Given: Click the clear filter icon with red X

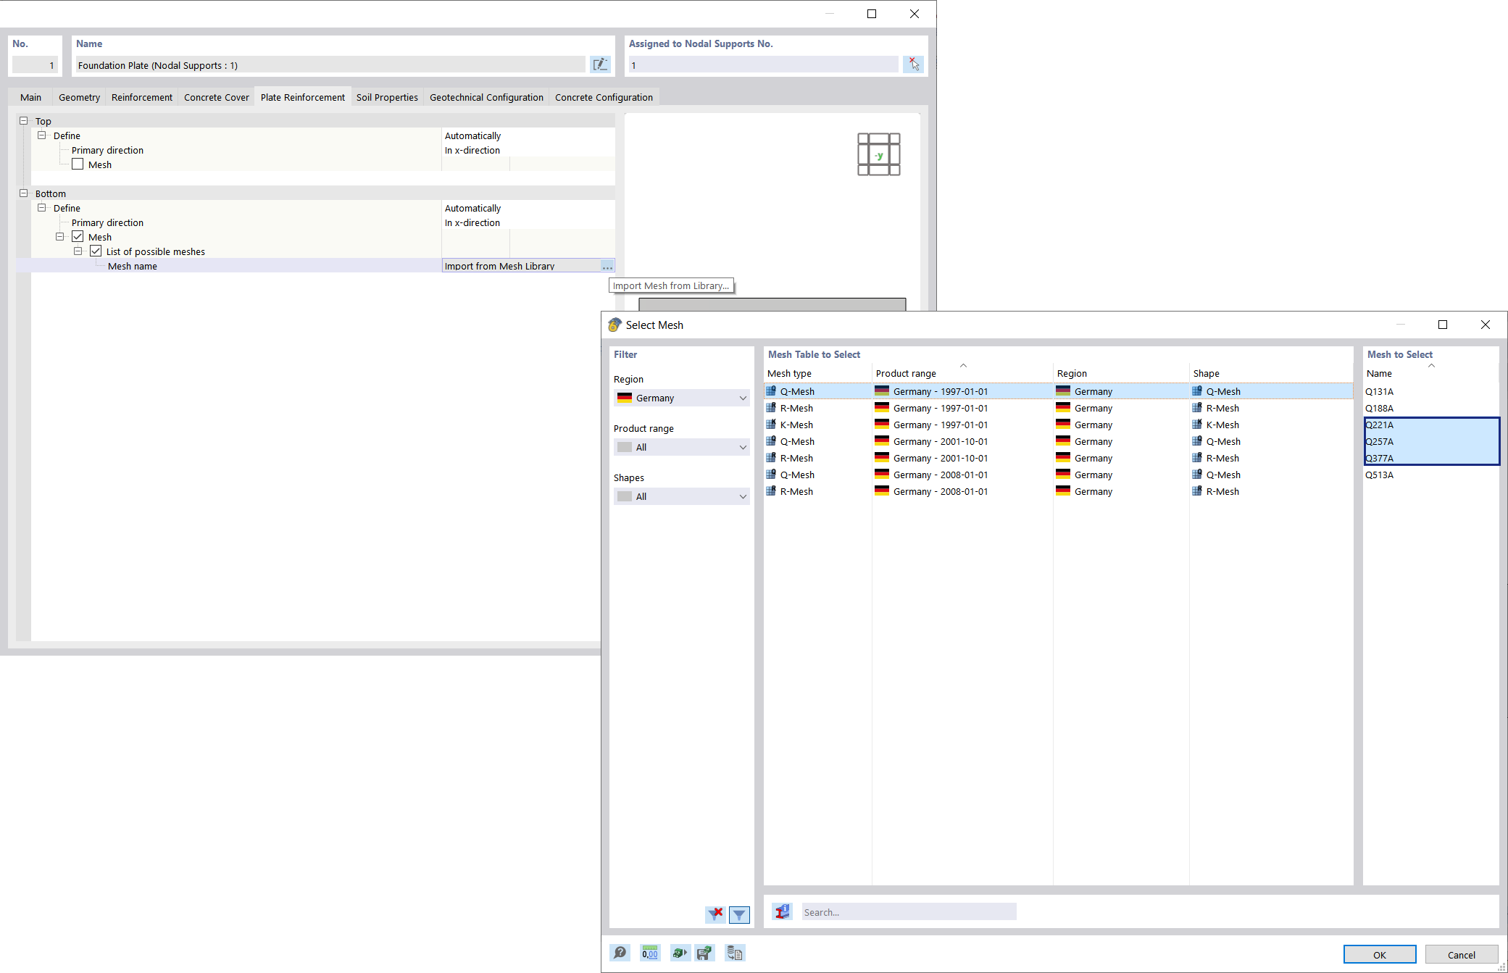Looking at the screenshot, I should point(715,914).
